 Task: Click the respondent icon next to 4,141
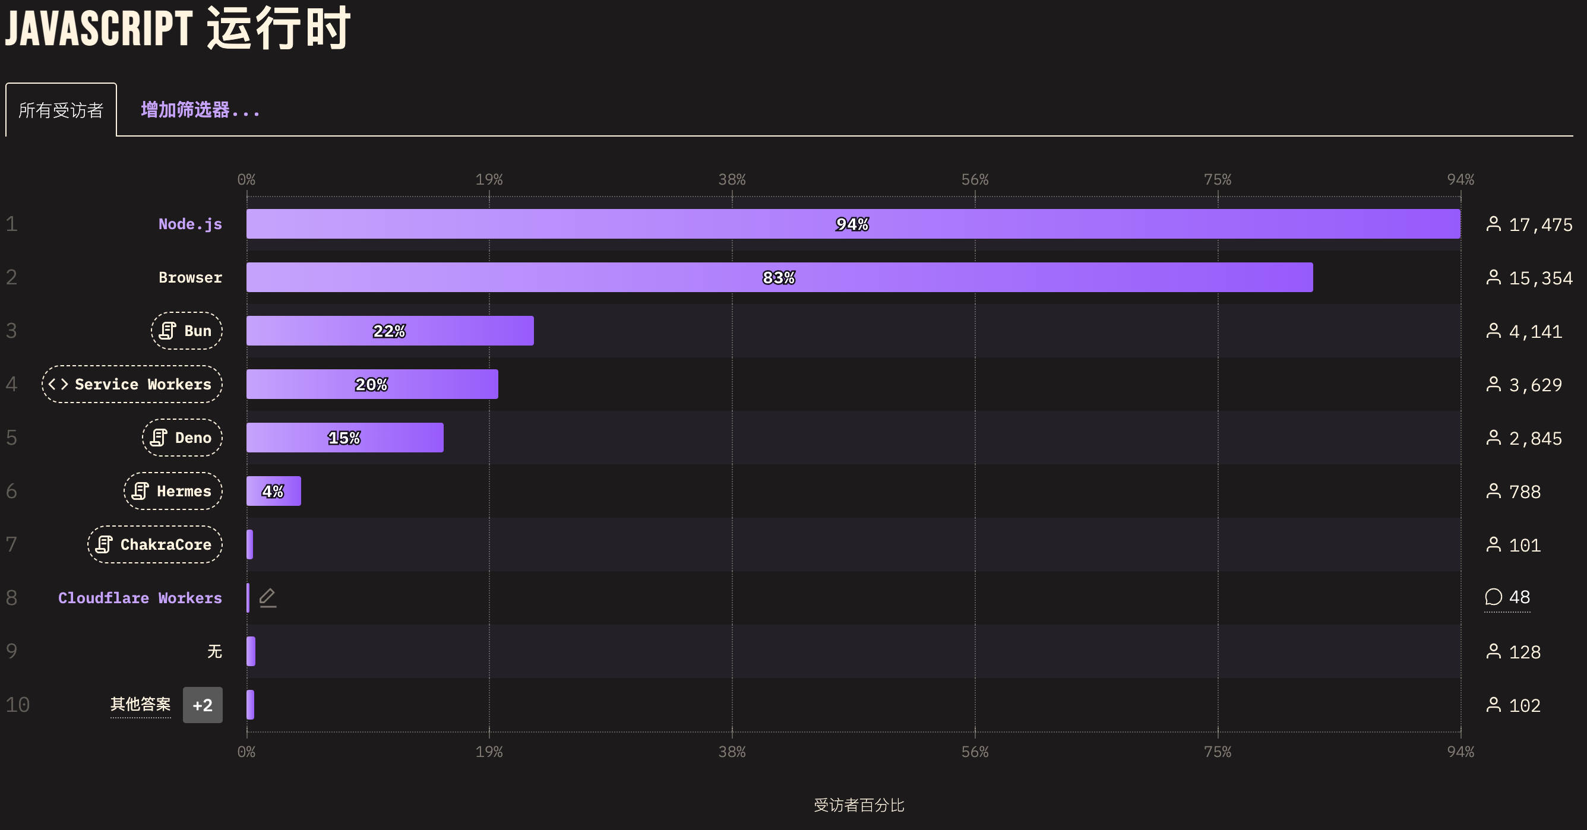(1493, 331)
